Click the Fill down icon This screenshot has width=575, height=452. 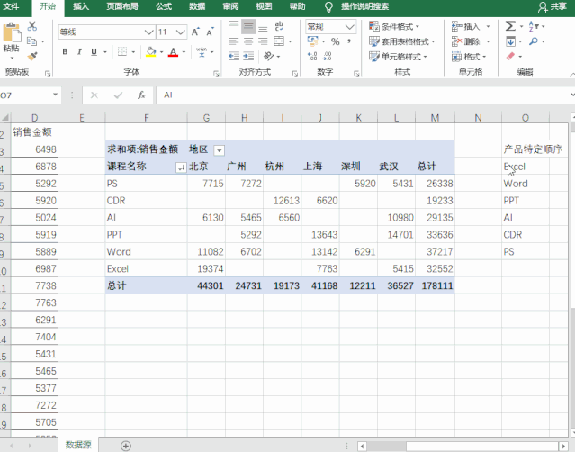pos(510,41)
